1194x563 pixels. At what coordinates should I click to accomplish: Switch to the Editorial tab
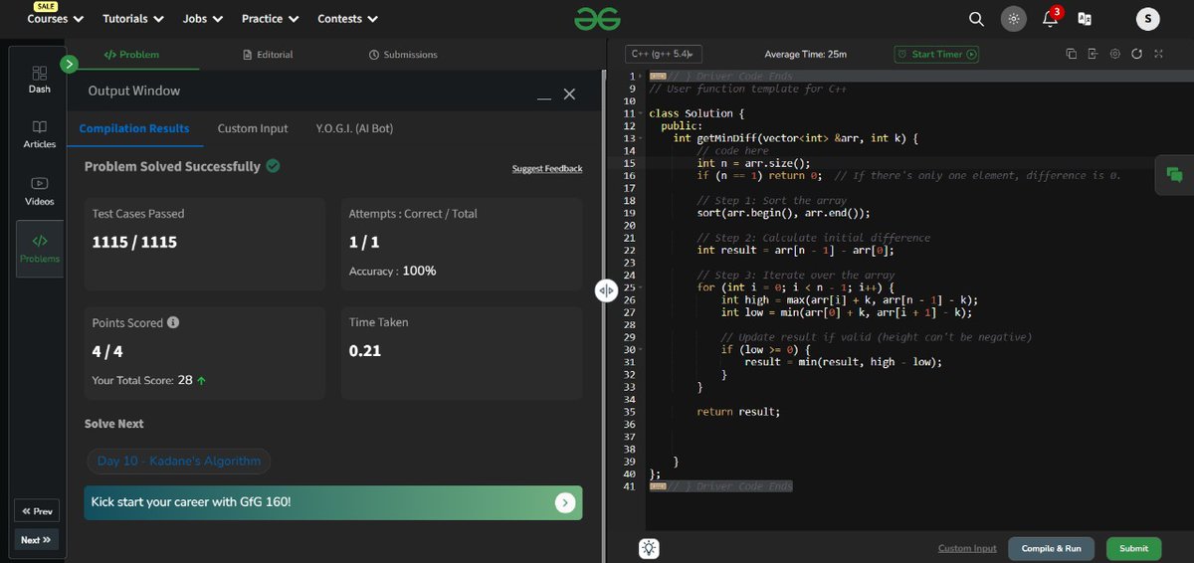pos(268,55)
